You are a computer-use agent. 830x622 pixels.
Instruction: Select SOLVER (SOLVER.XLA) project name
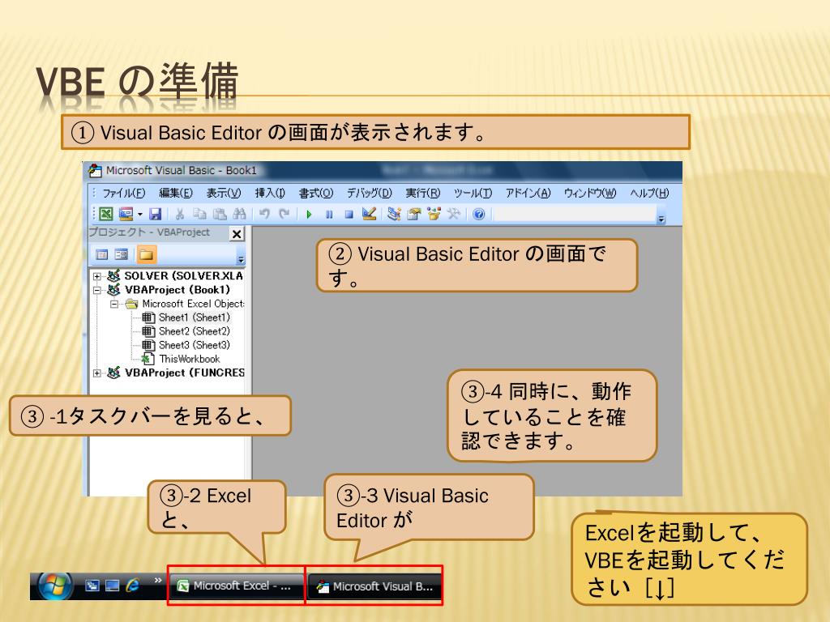click(183, 275)
